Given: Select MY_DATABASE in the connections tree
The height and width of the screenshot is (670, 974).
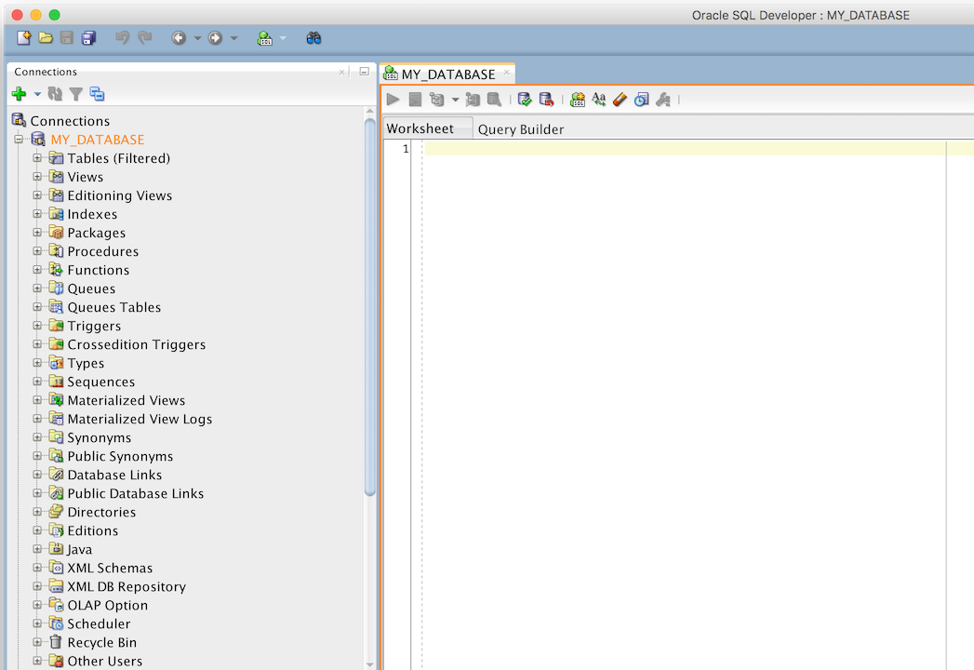Looking at the screenshot, I should click(x=98, y=140).
